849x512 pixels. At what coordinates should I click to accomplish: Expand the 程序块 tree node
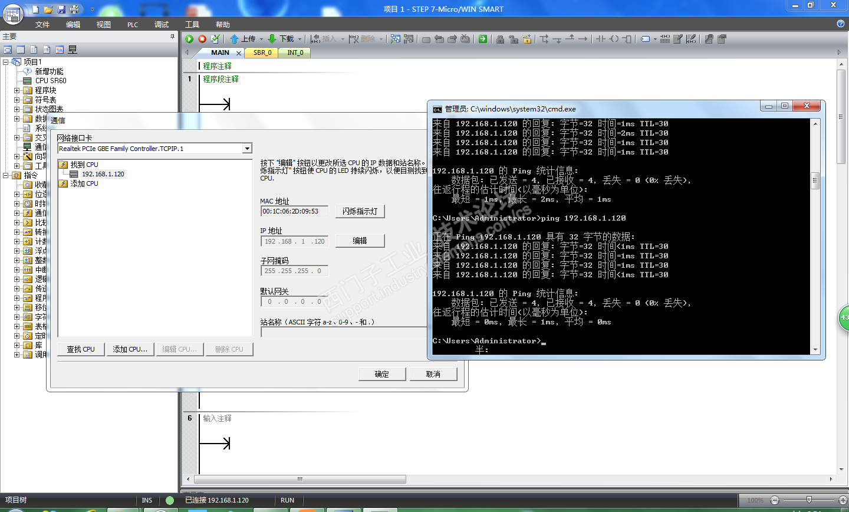pos(17,90)
